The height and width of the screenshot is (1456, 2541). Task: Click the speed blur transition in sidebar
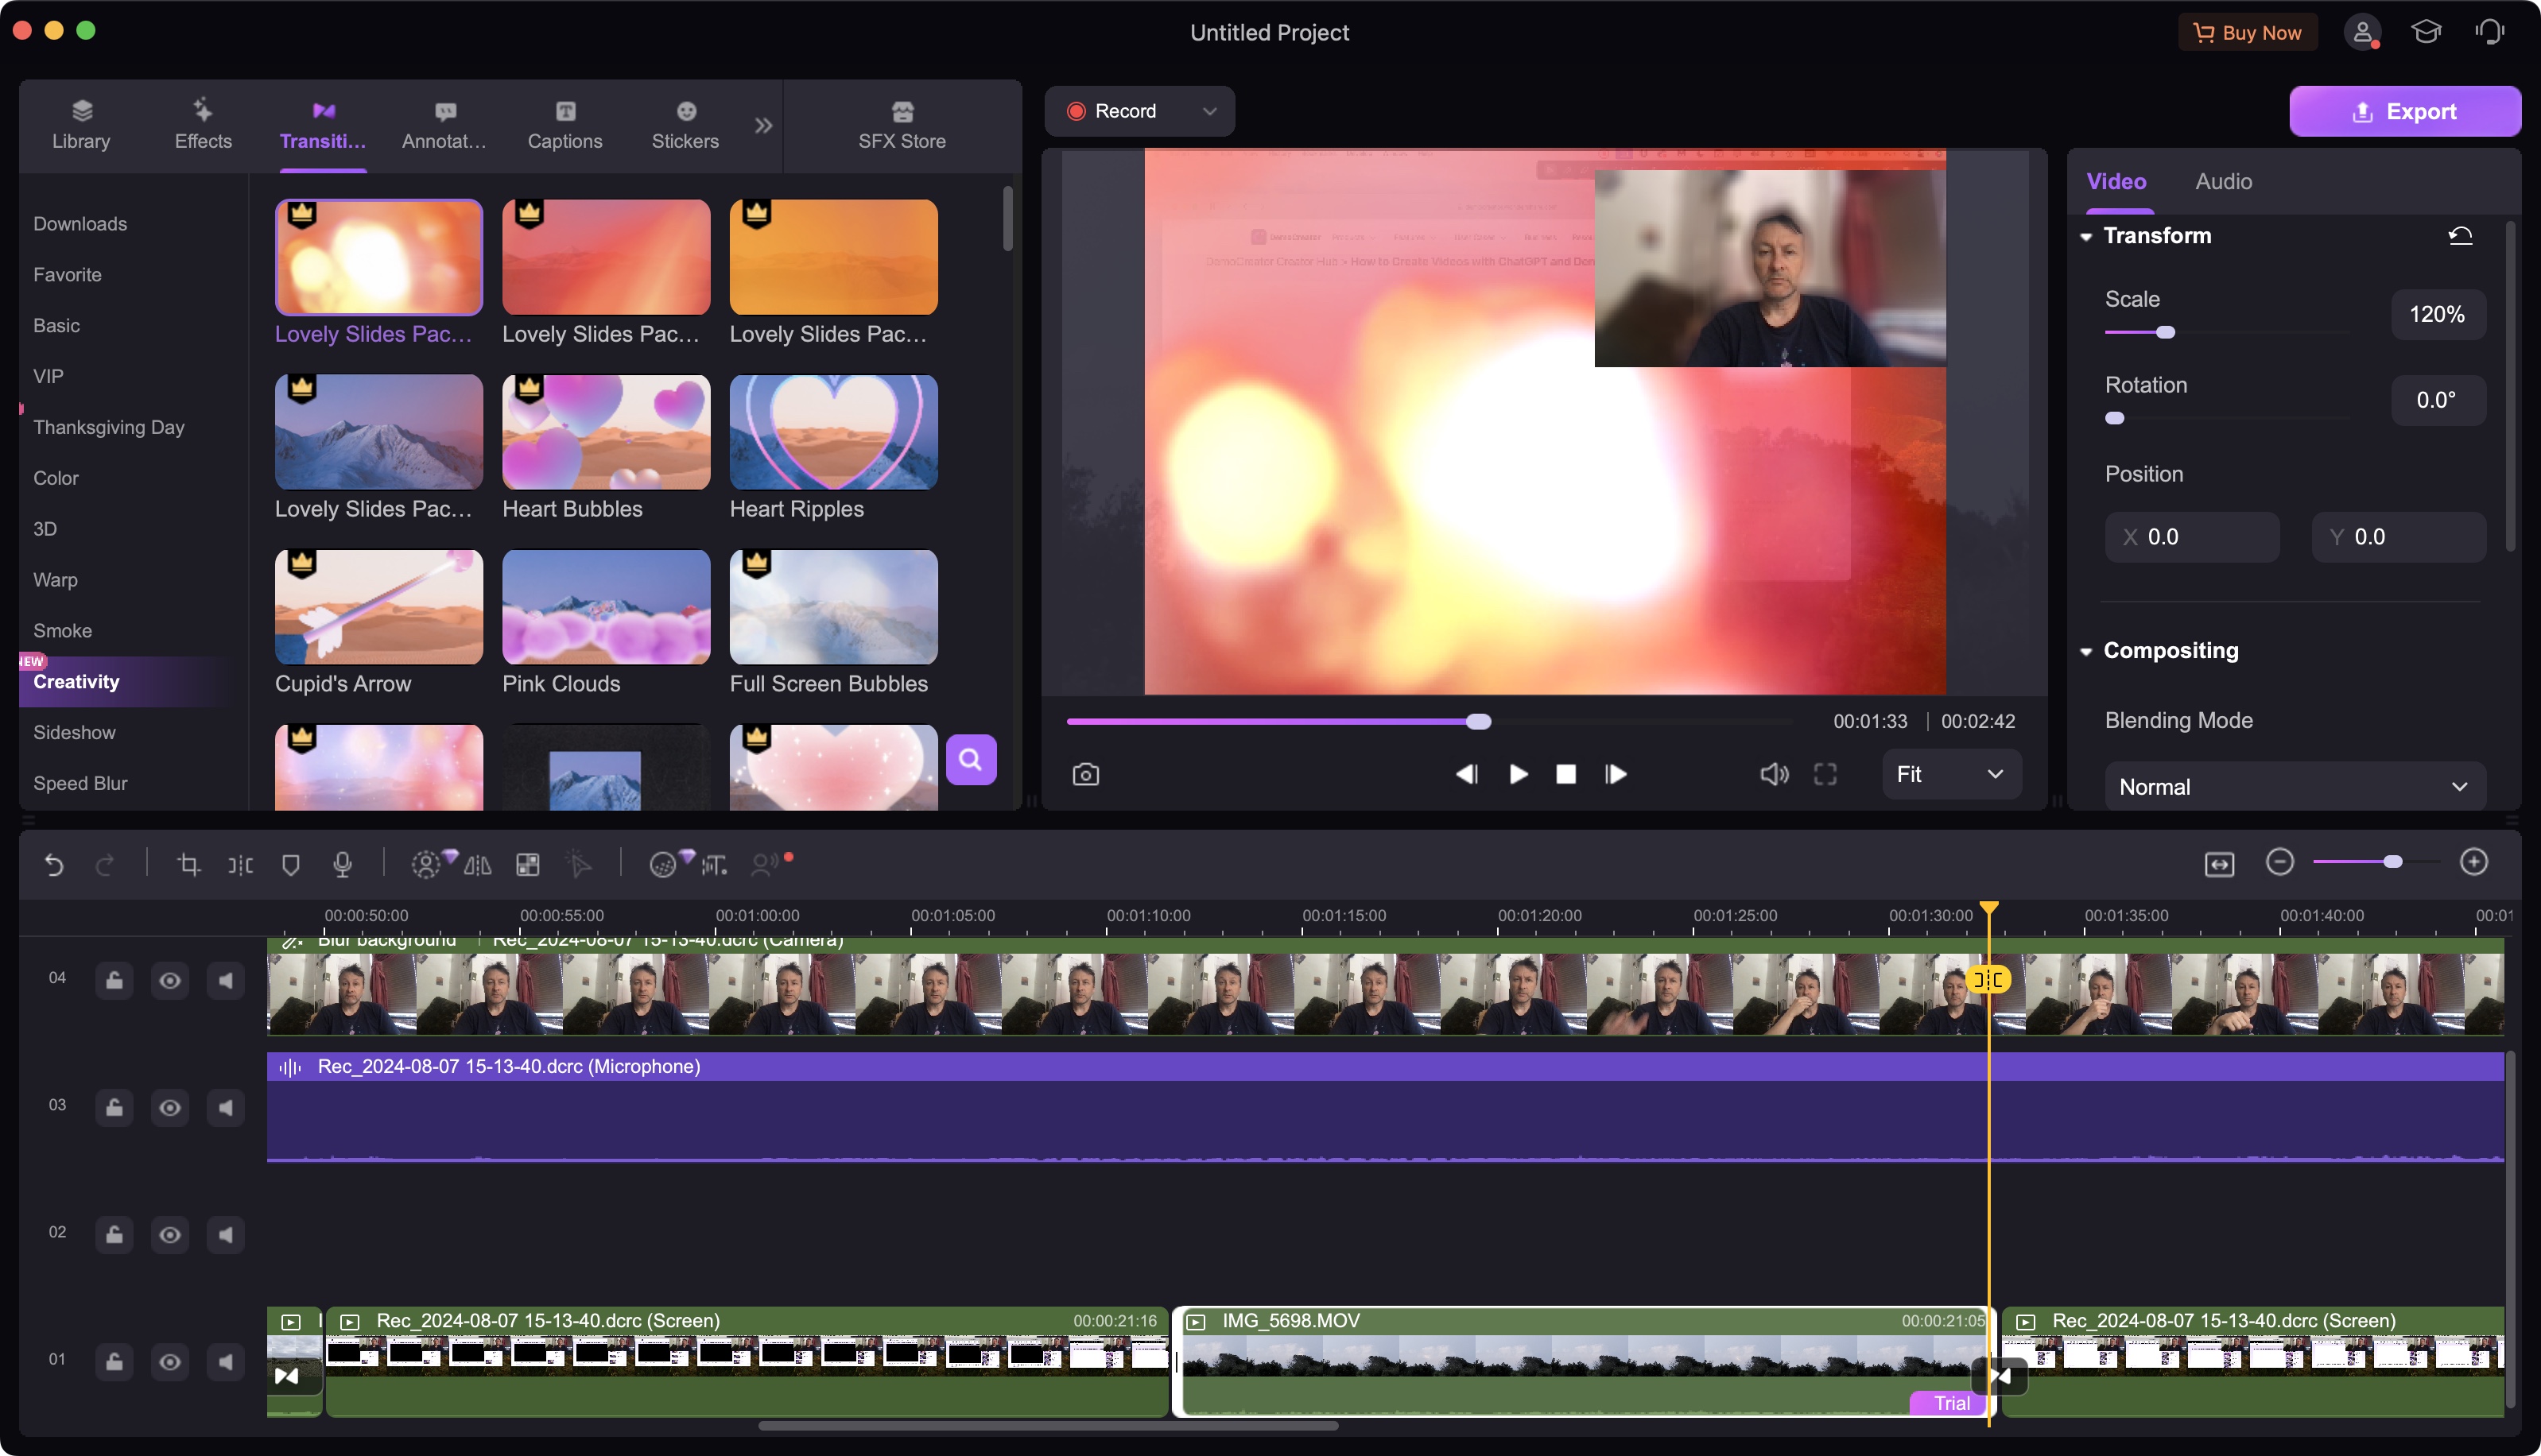click(80, 783)
